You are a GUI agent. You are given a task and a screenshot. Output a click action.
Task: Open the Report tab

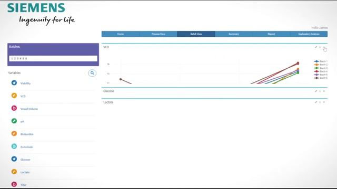271,34
